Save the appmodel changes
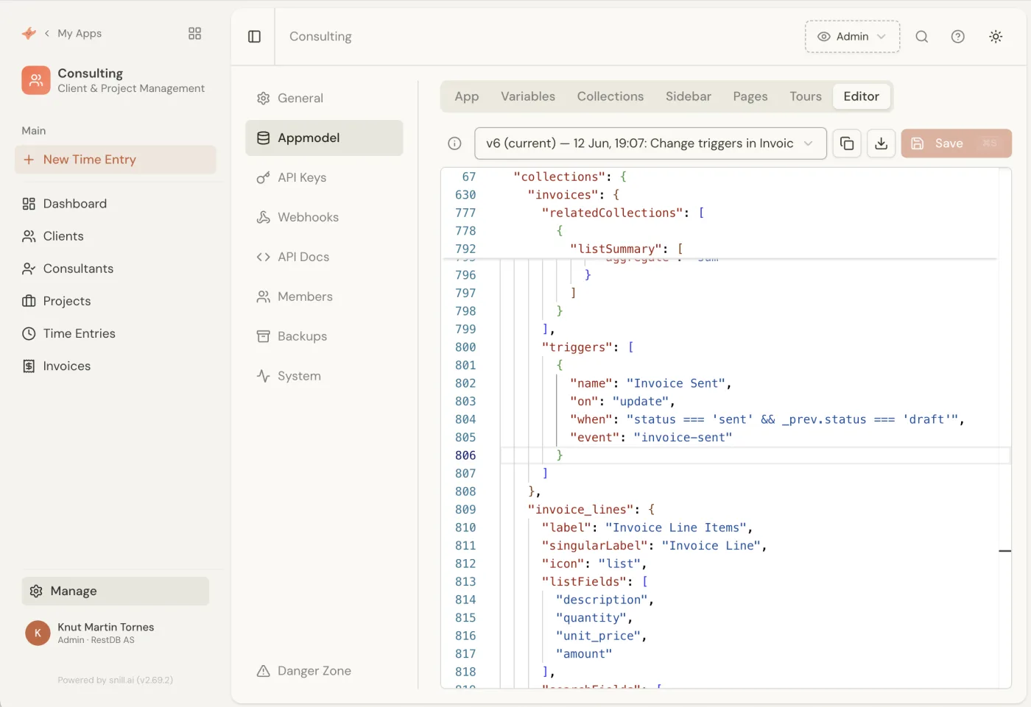The width and height of the screenshot is (1031, 707). [956, 143]
